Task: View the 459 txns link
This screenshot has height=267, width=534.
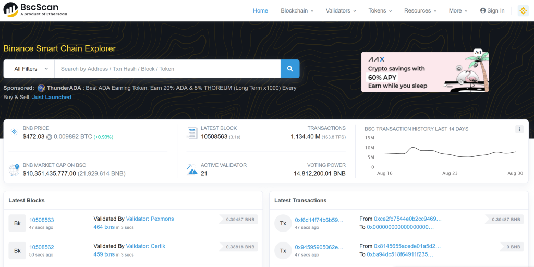Action: pos(104,254)
